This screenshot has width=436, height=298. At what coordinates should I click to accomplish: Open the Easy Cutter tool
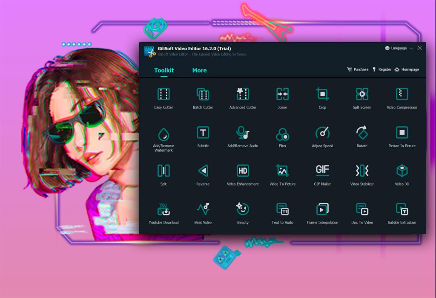163,98
